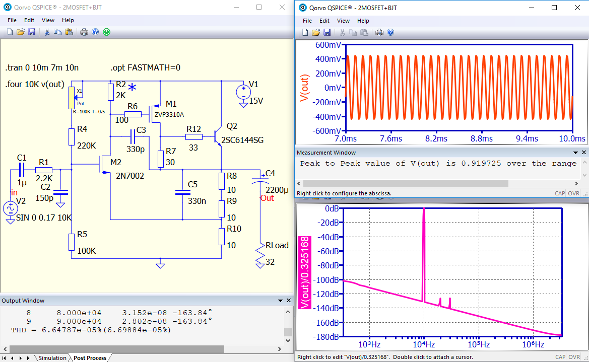Select V(out) trace label on waveform plot
589x362 pixels.
click(x=304, y=88)
